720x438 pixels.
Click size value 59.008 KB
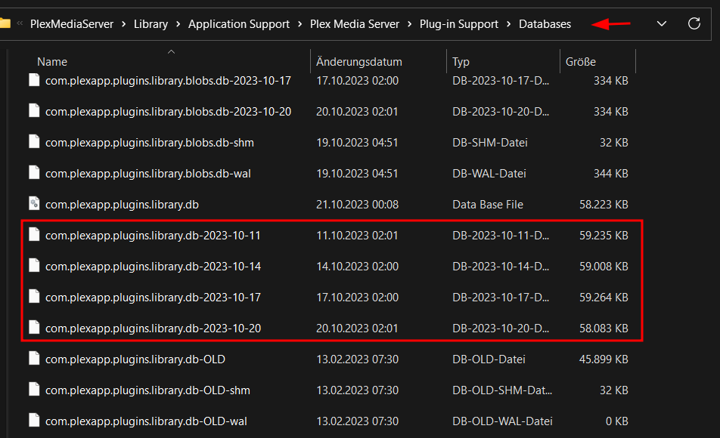point(604,267)
